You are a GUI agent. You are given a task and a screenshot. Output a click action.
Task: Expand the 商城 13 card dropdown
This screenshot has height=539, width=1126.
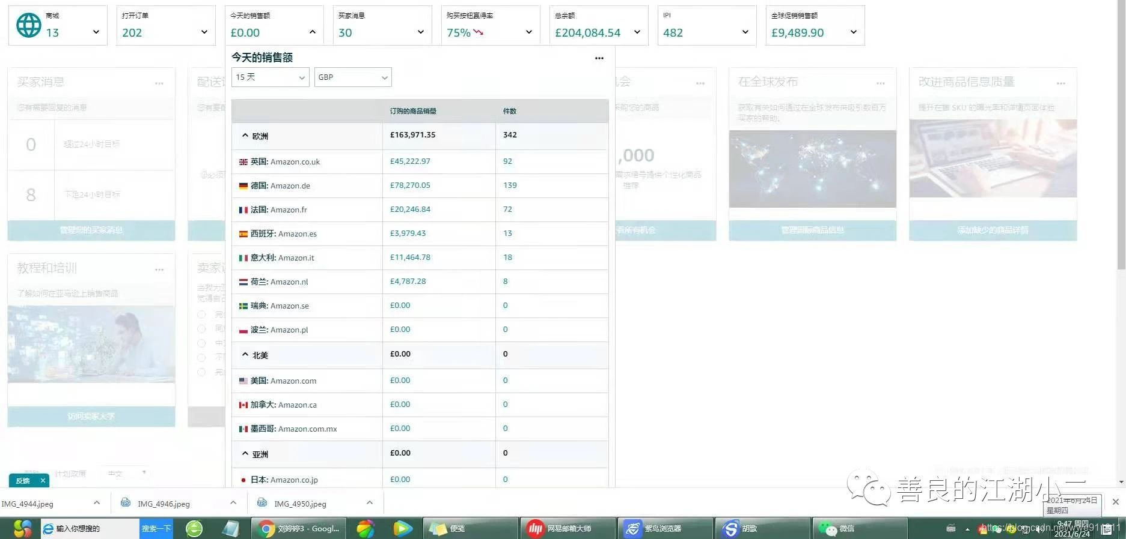point(96,32)
